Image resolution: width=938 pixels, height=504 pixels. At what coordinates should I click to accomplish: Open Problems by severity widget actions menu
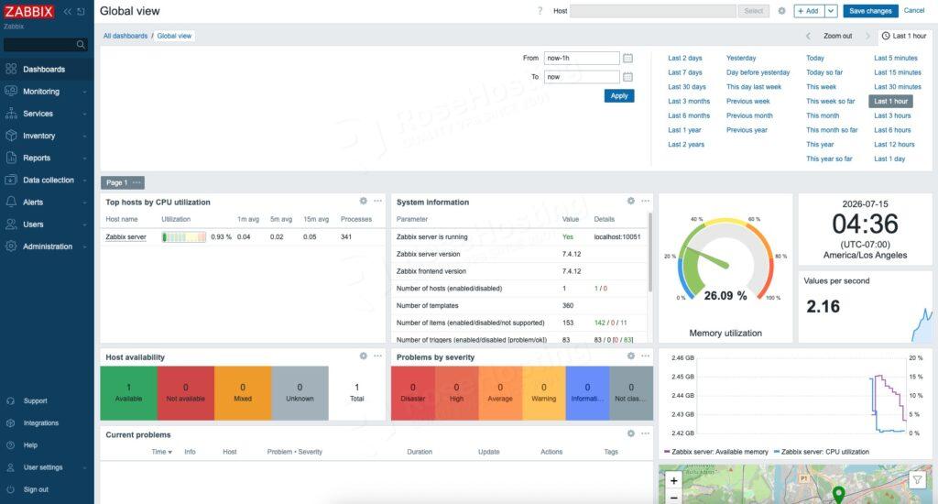(646, 356)
